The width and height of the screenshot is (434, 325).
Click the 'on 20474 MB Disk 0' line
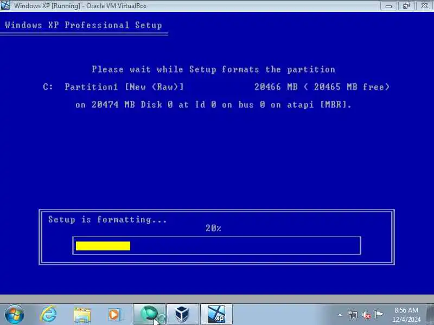point(213,105)
